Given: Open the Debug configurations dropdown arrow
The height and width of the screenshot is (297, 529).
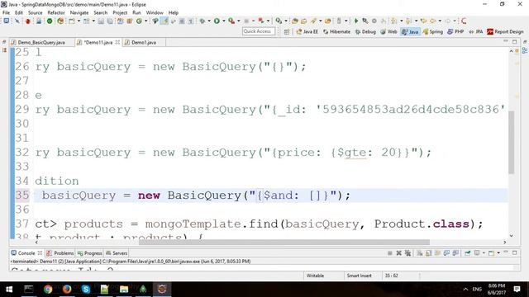Looking at the screenshot, I should [x=209, y=21].
